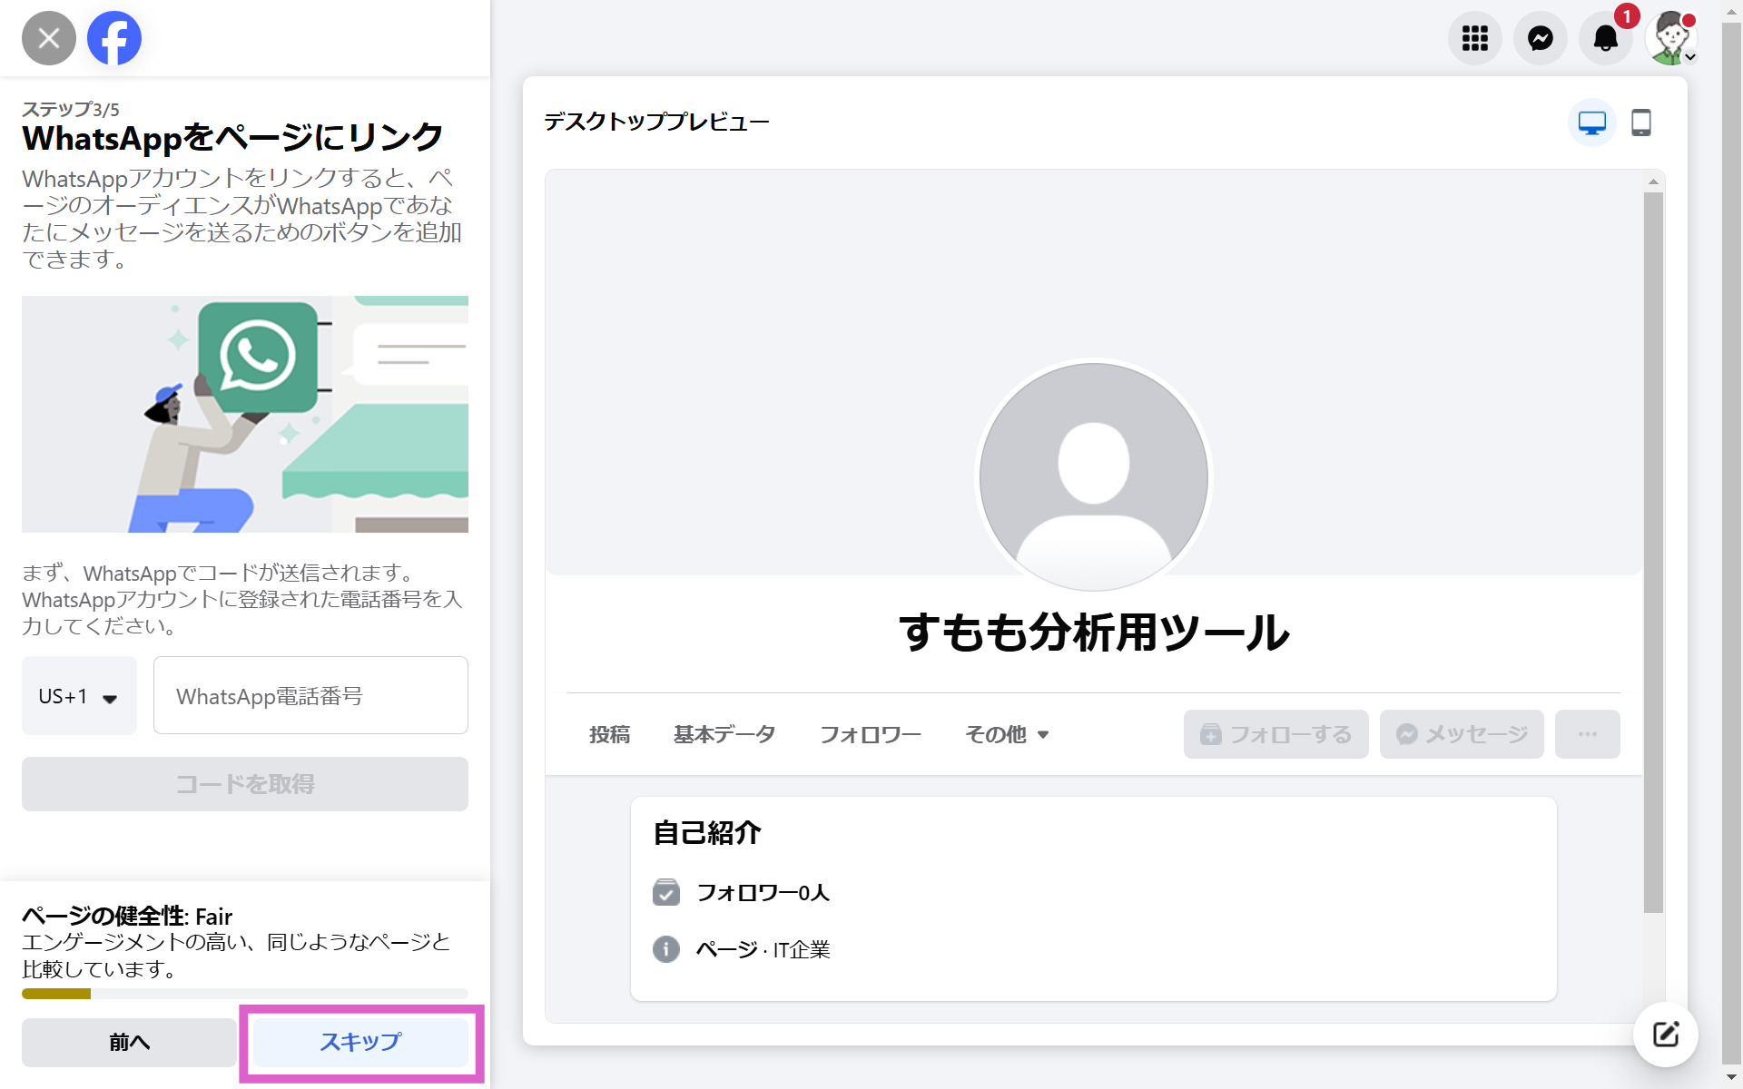Expand the US+1 country code dropdown
Image resolution: width=1743 pixels, height=1089 pixels.
pos(79,696)
